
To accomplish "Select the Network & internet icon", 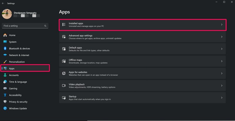I will point(5,55).
